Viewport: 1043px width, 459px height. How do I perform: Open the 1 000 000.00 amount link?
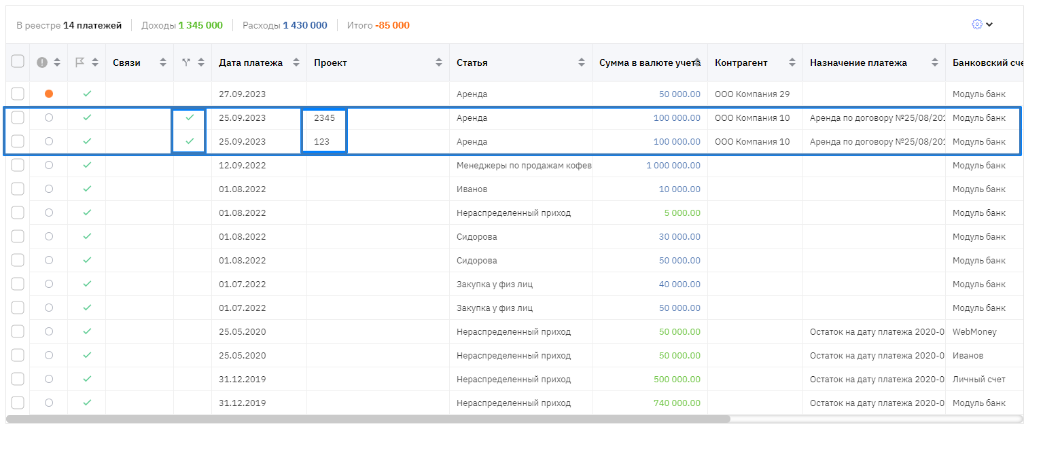point(673,166)
